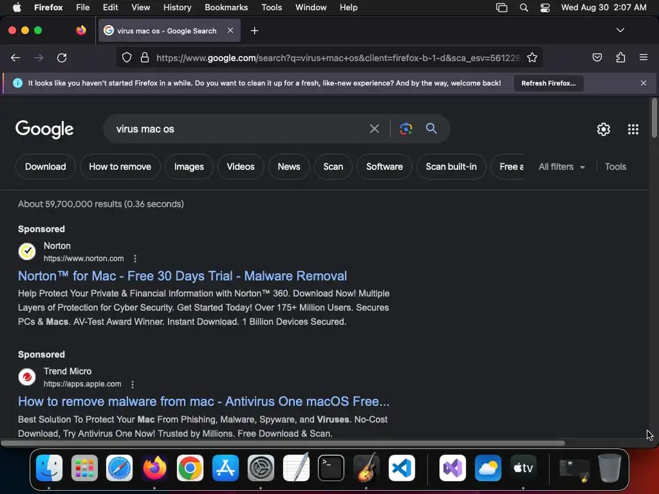Switch to News results
The width and height of the screenshot is (659, 494).
click(x=289, y=167)
